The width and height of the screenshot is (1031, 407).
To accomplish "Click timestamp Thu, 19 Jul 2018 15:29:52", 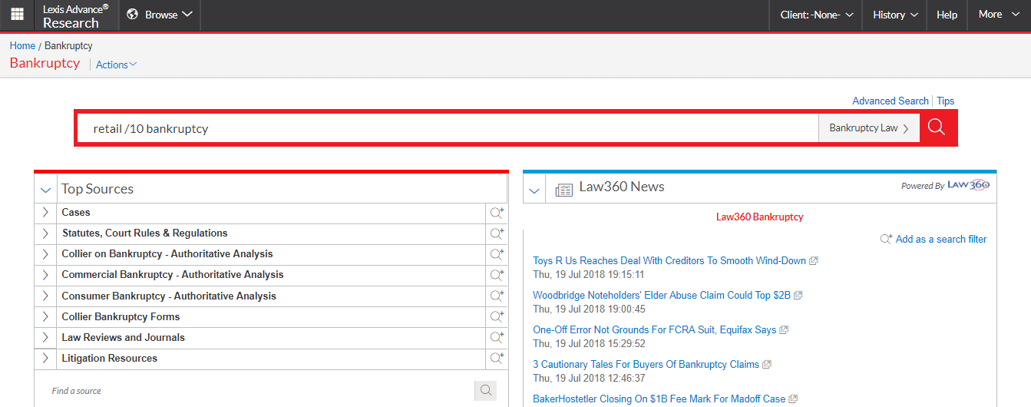I will [589, 343].
